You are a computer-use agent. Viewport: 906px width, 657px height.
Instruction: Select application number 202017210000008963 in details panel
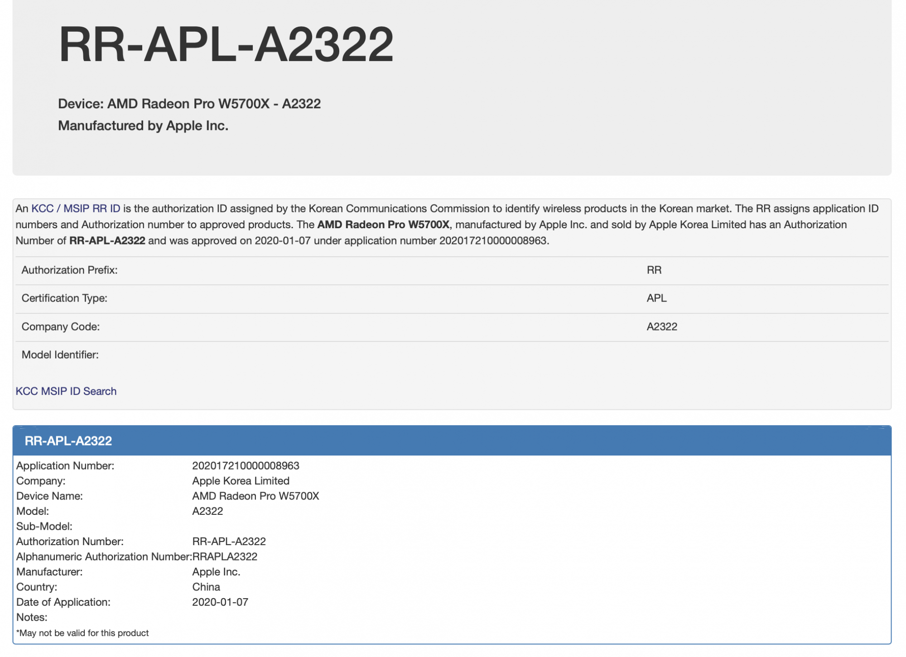tap(246, 466)
